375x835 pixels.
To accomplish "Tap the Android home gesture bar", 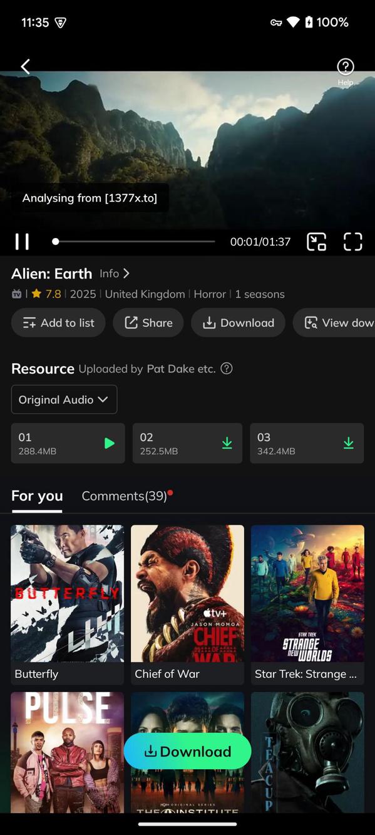I will [187, 824].
